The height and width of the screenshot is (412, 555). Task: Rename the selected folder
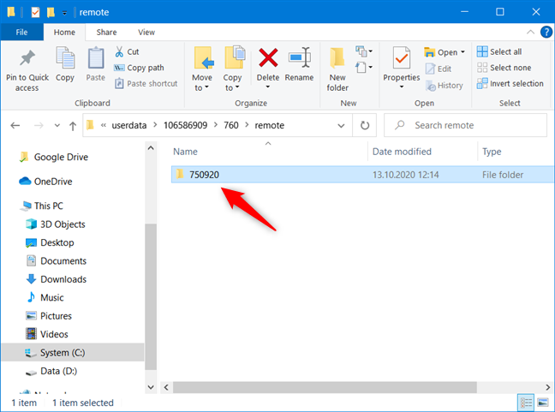pyautogui.click(x=299, y=64)
